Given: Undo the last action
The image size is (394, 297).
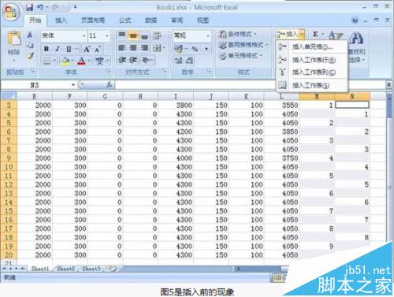Looking at the screenshot, I should 40,8.
